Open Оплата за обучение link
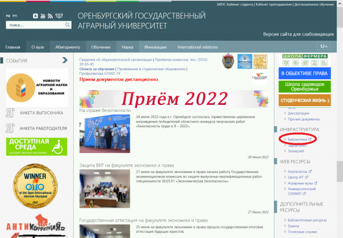This screenshot has height=238, width=343. click(97, 69)
